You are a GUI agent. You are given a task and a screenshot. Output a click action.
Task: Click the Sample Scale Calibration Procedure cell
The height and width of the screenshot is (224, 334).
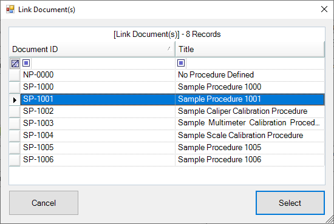[x=250, y=136]
